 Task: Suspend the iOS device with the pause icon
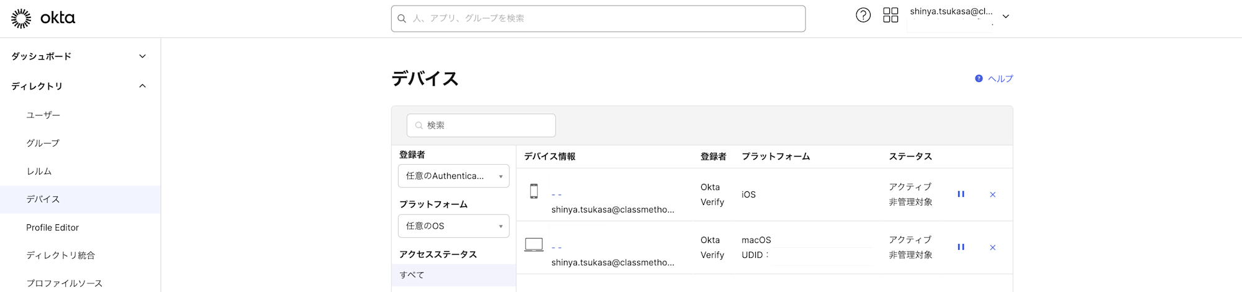tap(961, 194)
